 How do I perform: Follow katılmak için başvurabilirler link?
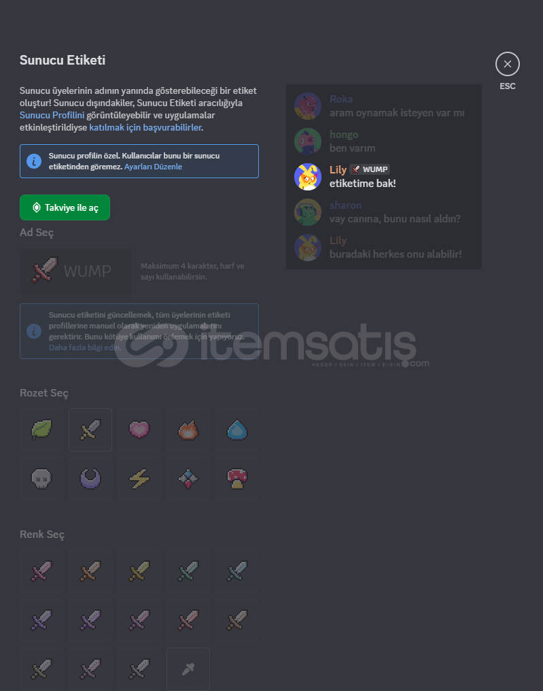pyautogui.click(x=145, y=127)
